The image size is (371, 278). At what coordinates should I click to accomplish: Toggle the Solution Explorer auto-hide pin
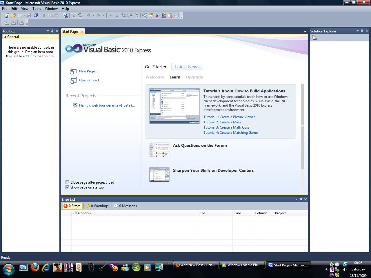coord(362,31)
